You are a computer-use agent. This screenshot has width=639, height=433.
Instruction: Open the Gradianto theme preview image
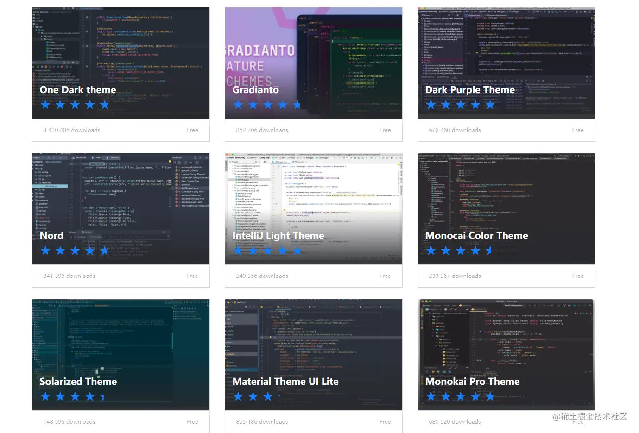click(x=314, y=63)
